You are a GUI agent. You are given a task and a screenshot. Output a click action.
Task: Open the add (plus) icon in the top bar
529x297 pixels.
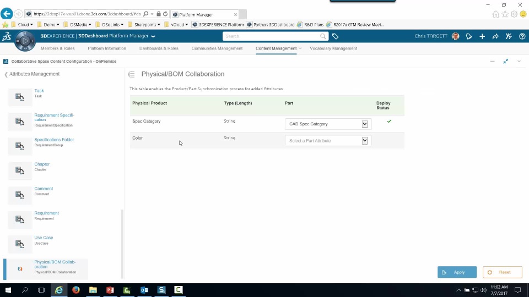click(x=482, y=36)
